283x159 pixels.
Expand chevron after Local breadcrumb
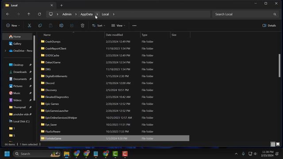[x=114, y=14]
